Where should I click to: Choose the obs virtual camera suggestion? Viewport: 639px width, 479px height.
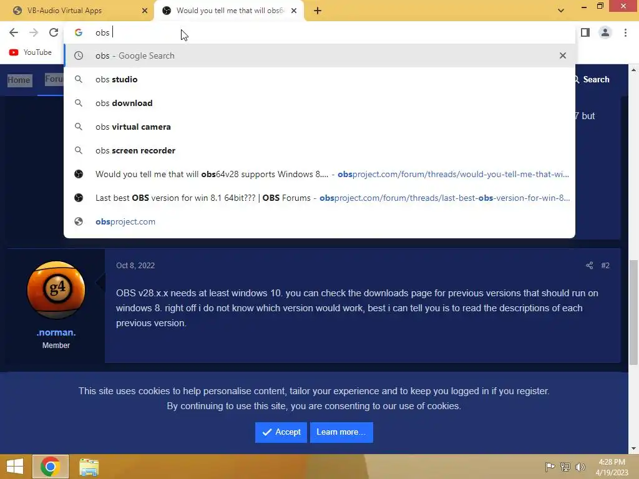(x=319, y=127)
